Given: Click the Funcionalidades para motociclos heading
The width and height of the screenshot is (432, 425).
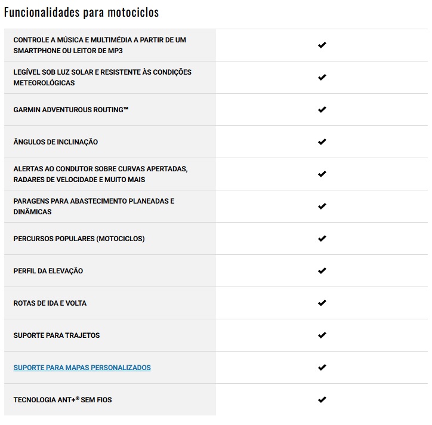Looking at the screenshot, I should tap(82, 13).
